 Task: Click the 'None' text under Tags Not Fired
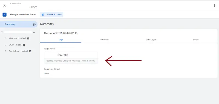click(x=46, y=73)
